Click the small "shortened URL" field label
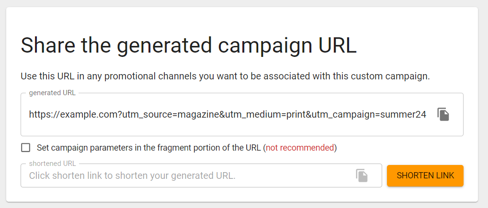This screenshot has width=488, height=208. 52,164
